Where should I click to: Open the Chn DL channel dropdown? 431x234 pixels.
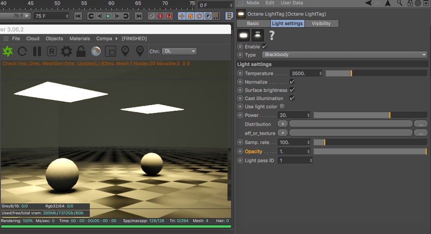tap(179, 51)
